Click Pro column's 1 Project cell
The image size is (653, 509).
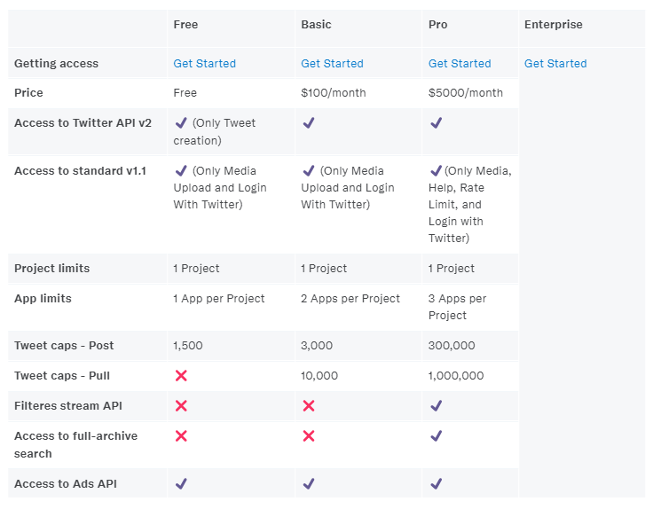pyautogui.click(x=451, y=268)
